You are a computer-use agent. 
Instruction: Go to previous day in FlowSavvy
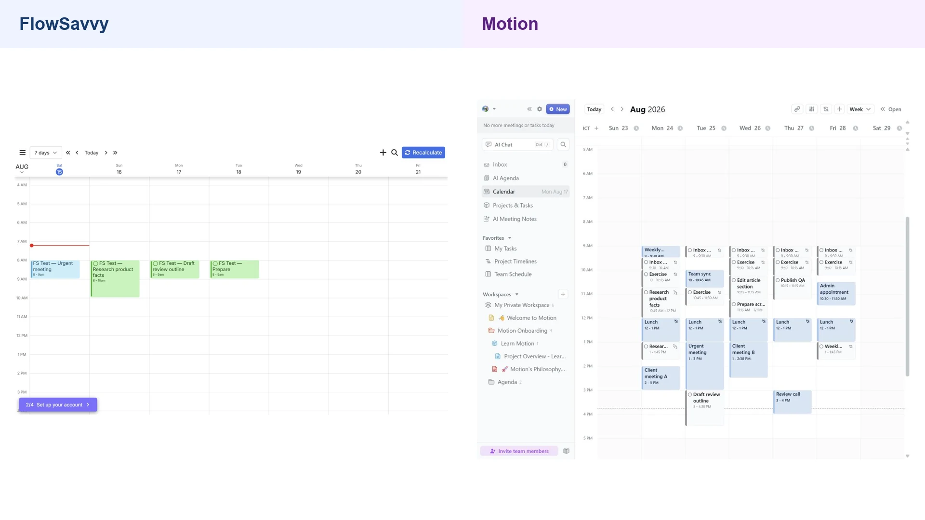pos(77,153)
